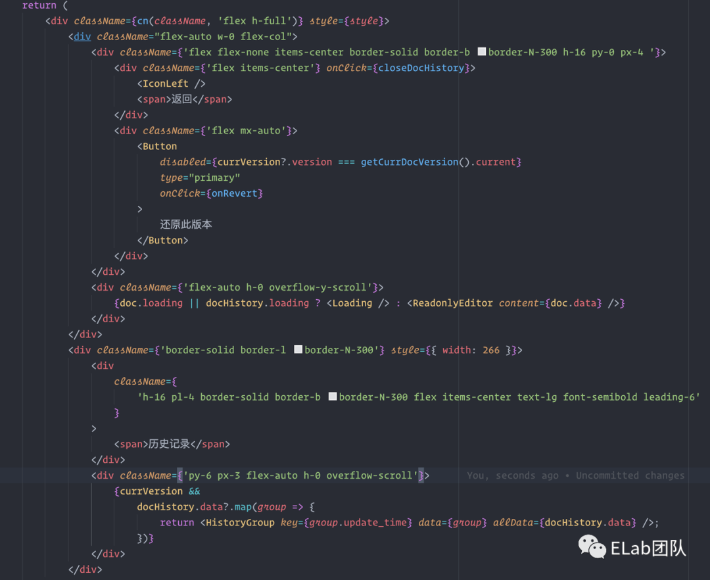Click the disabled attribute of Button
This screenshot has height=580, width=710.
[183, 162]
